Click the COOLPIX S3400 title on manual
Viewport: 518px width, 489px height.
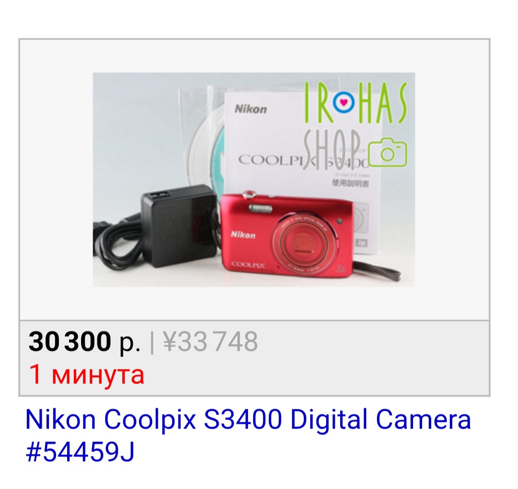(x=303, y=161)
